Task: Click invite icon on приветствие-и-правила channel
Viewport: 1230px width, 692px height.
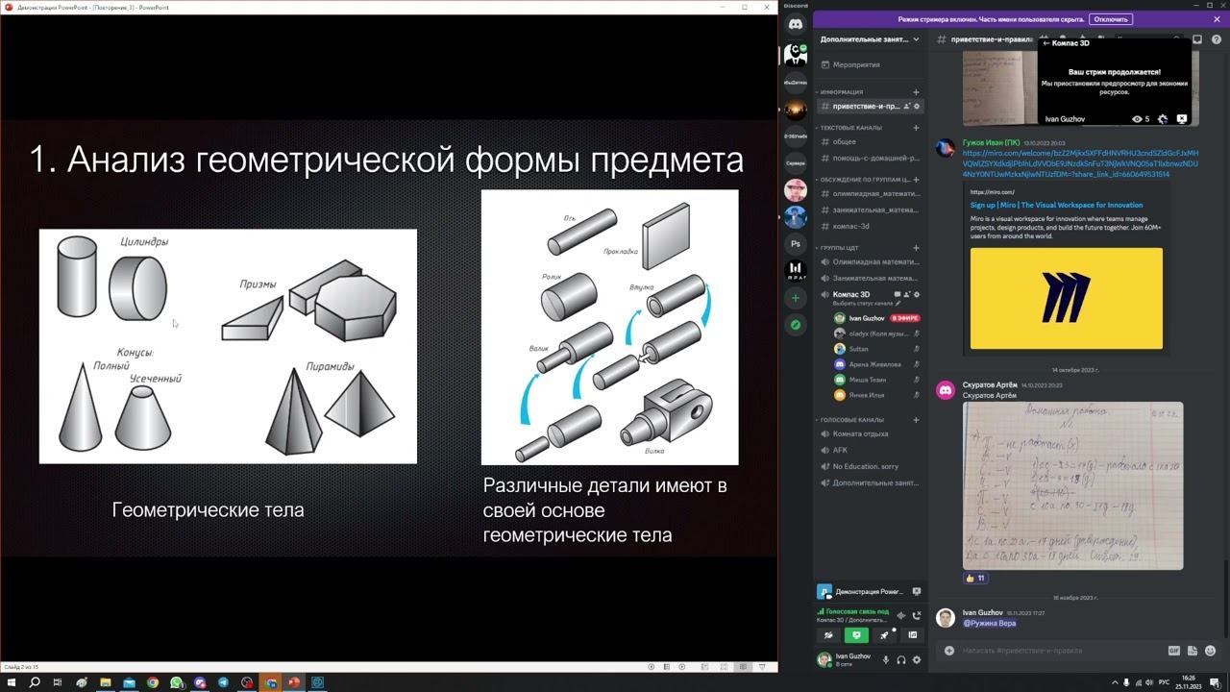Action: 906,106
